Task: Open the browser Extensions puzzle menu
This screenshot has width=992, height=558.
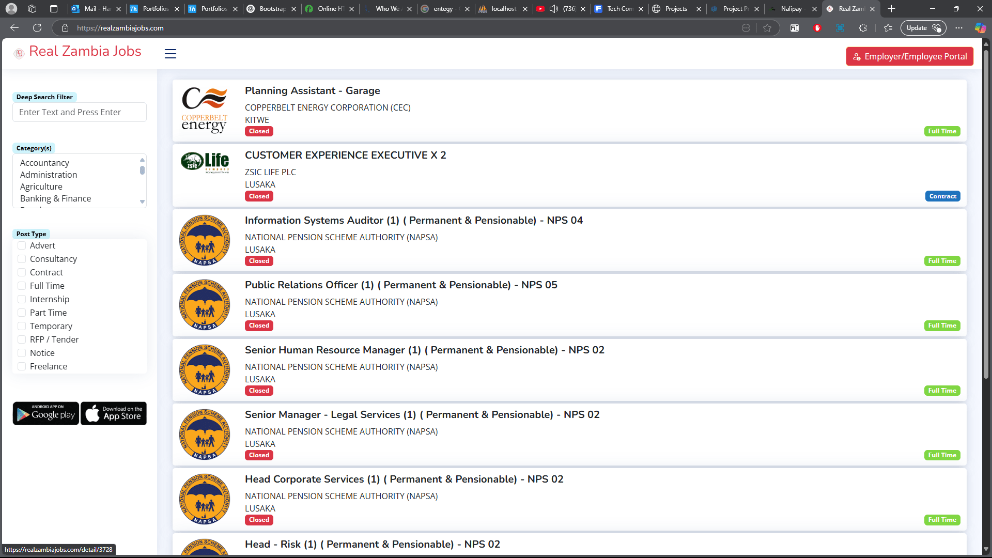Action: point(863,28)
